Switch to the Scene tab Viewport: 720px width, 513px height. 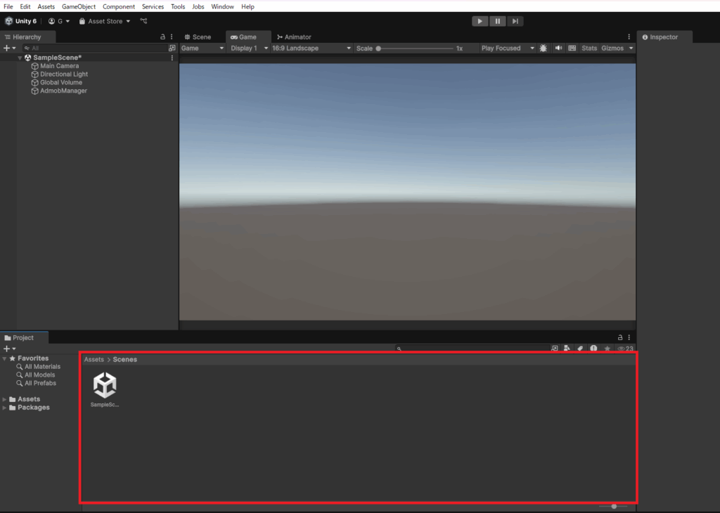(x=198, y=37)
